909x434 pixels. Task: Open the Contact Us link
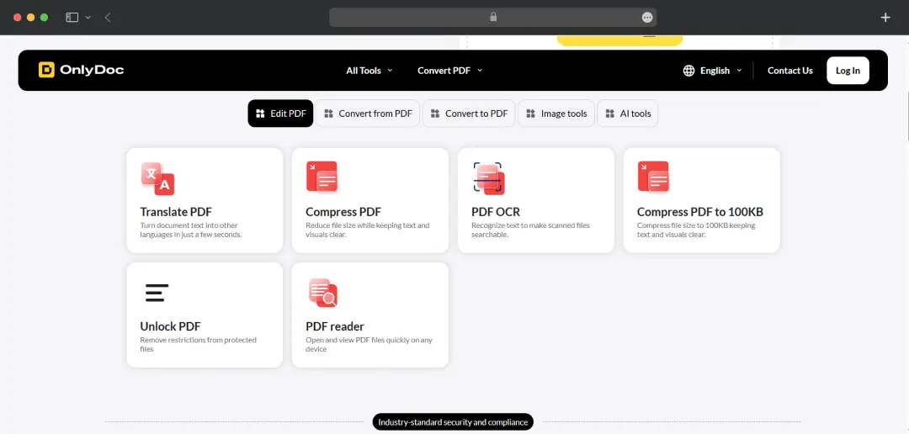pos(790,71)
